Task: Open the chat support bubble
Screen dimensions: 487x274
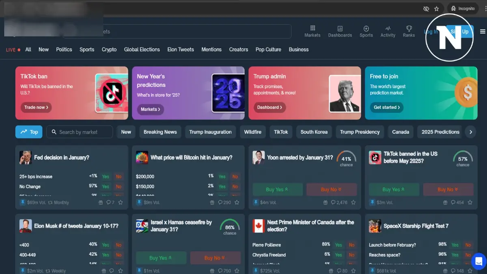Action: 478,261
